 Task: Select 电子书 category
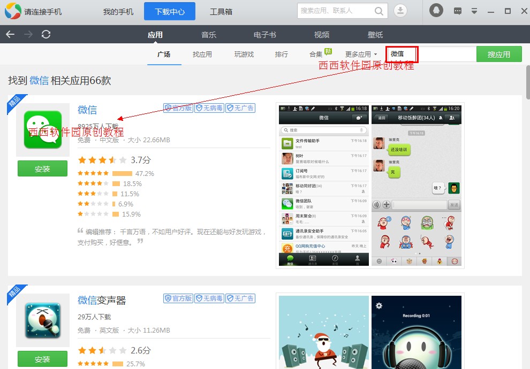265,34
